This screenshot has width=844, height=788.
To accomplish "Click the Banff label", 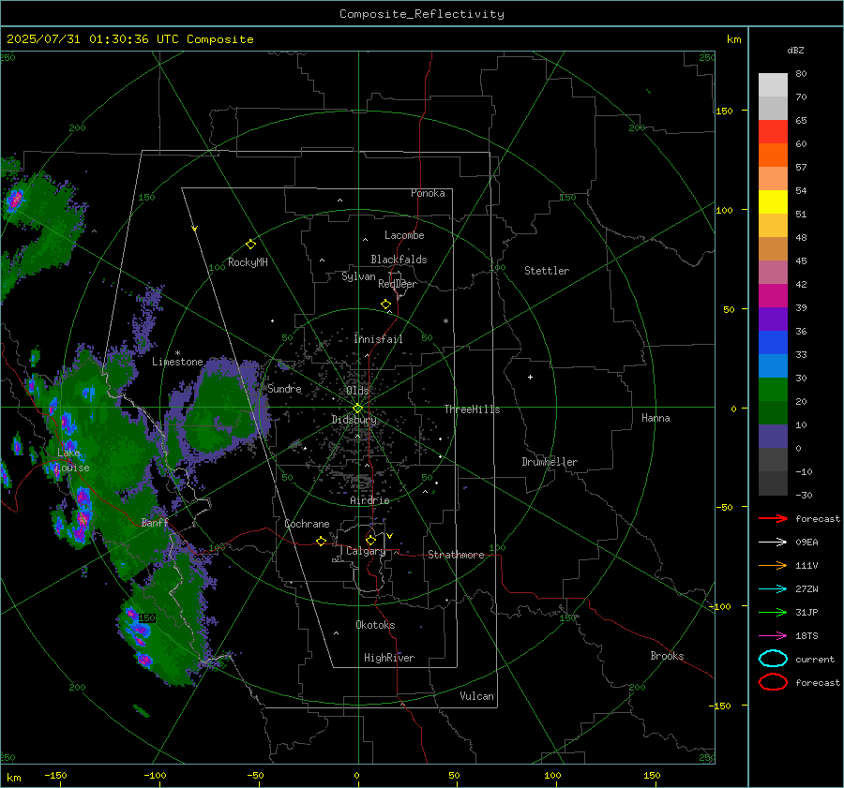I will click(155, 522).
